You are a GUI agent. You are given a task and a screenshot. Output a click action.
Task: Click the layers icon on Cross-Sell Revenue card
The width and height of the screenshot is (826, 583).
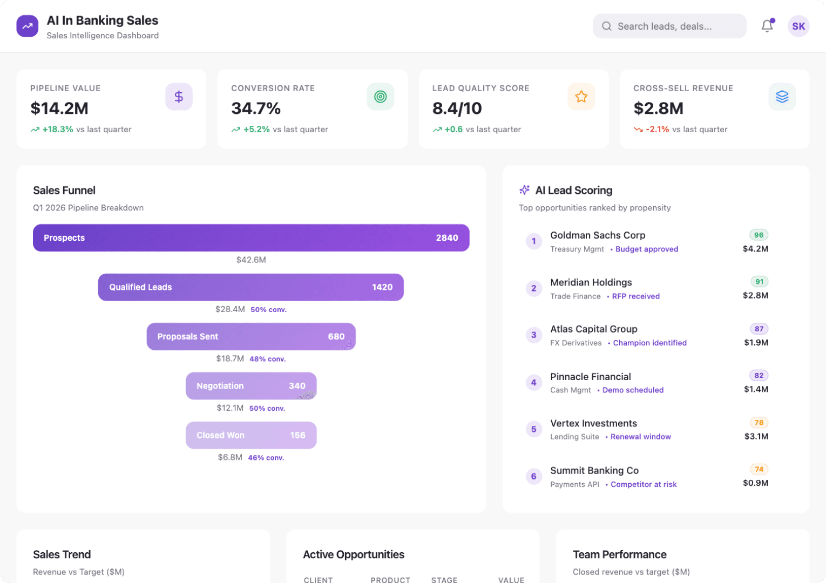tap(782, 97)
